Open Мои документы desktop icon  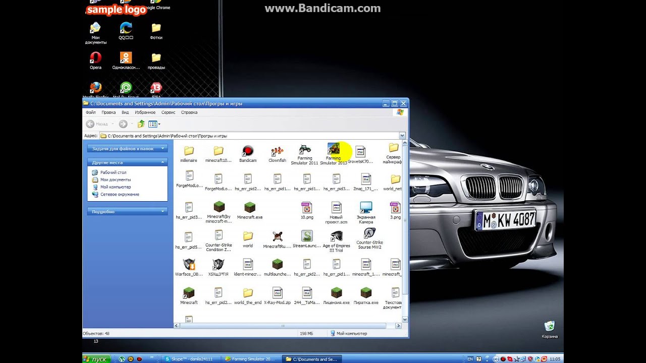[x=95, y=33]
